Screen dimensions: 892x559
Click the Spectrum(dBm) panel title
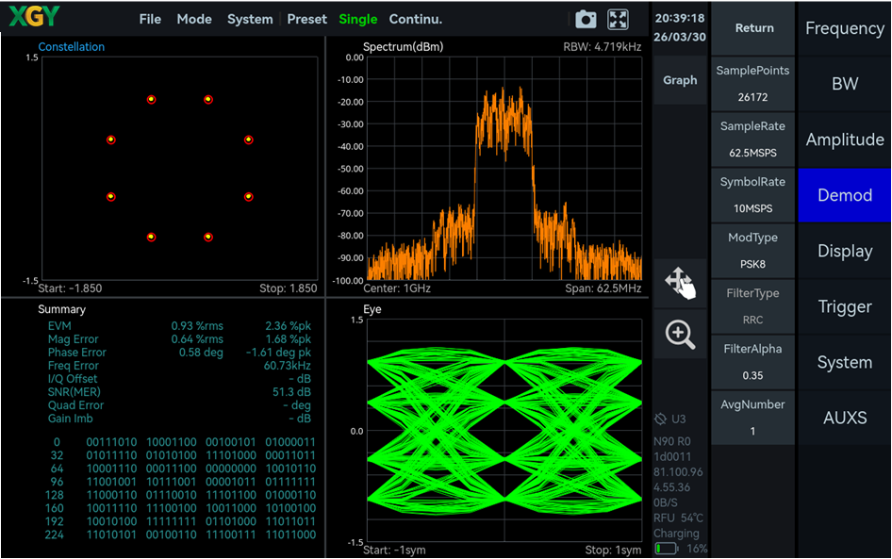pyautogui.click(x=403, y=46)
